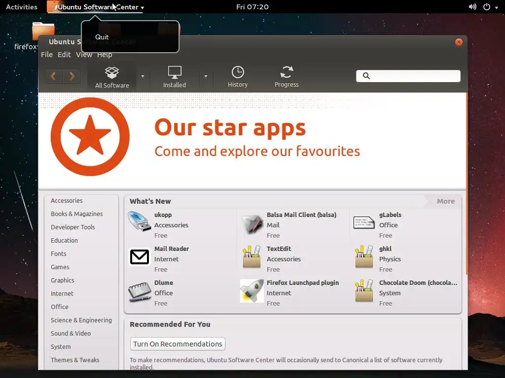The width and height of the screenshot is (505, 378).
Task: Click the gLabels label icon
Action: 363,222
